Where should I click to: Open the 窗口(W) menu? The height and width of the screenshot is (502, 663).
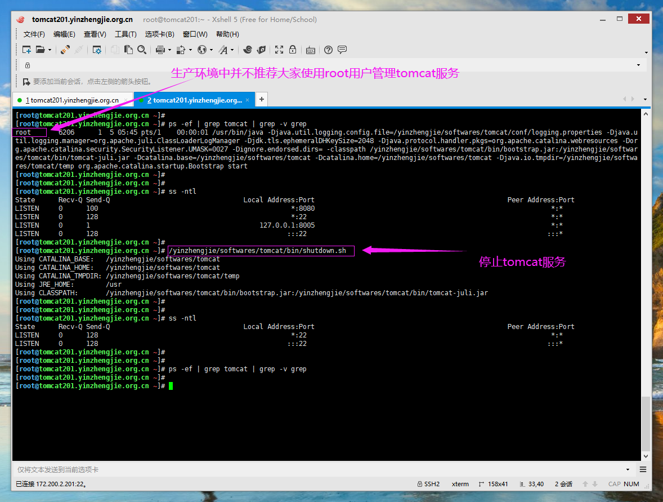195,34
